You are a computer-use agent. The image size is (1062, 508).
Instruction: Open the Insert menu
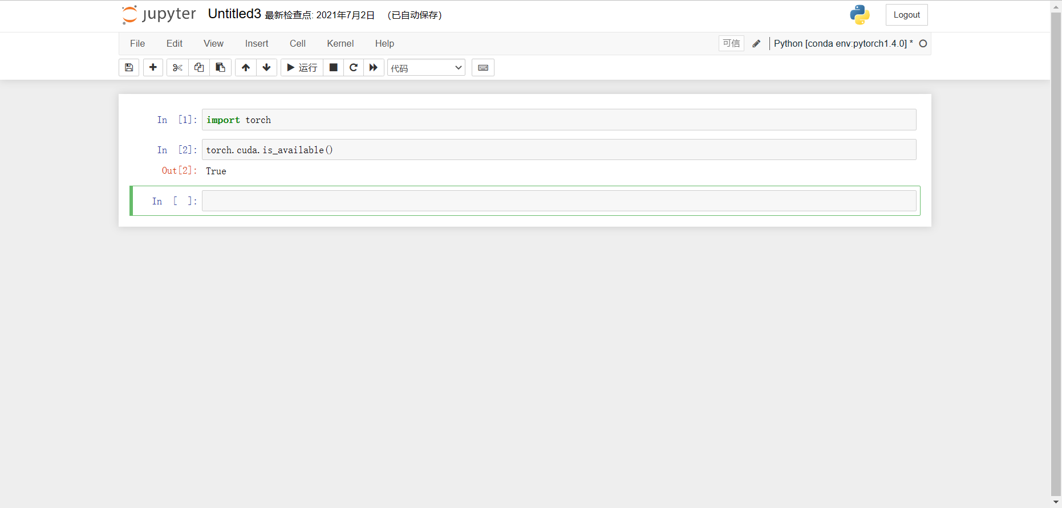[257, 44]
